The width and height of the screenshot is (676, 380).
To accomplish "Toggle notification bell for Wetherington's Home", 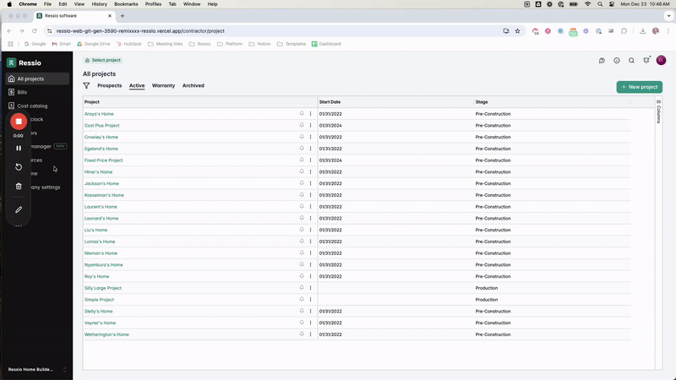I will tap(302, 334).
